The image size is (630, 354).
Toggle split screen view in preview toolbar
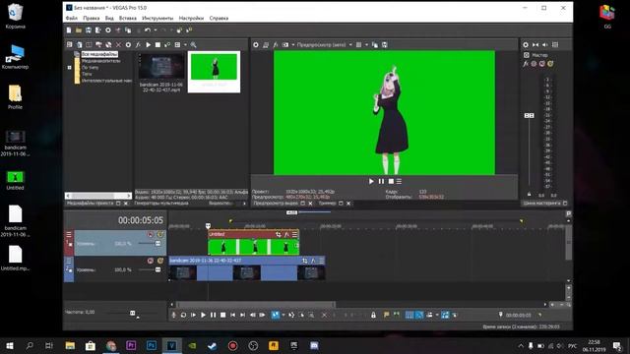coord(285,45)
